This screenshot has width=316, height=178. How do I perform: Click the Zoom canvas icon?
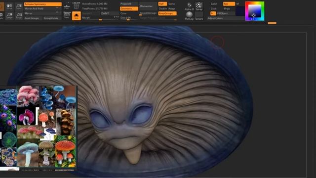[x=19, y=6]
